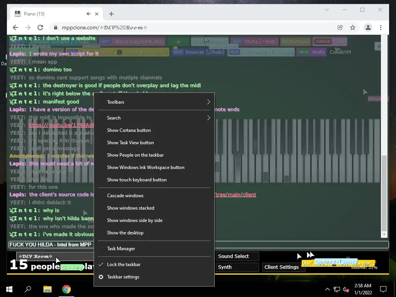
Task: Open Task Manager from context menu
Action: [x=154, y=249]
